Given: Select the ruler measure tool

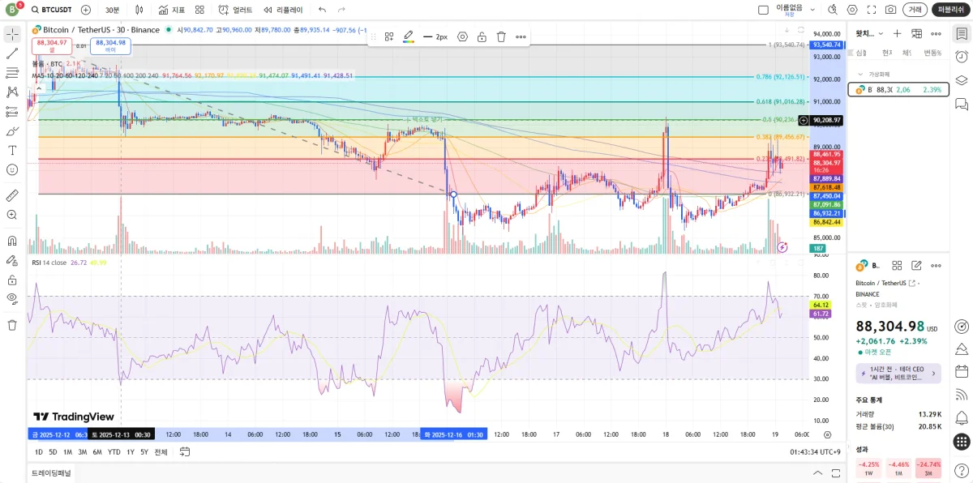Looking at the screenshot, I should pyautogui.click(x=12, y=195).
